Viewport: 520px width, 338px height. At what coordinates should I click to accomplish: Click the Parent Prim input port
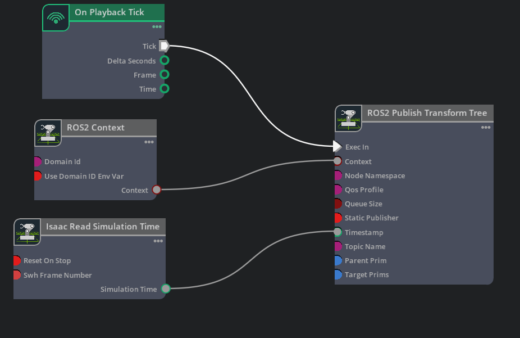tap(337, 260)
